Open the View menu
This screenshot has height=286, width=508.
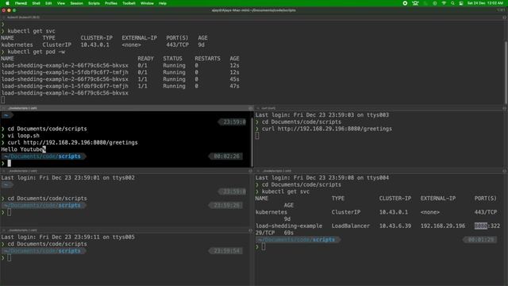tap(61, 3)
